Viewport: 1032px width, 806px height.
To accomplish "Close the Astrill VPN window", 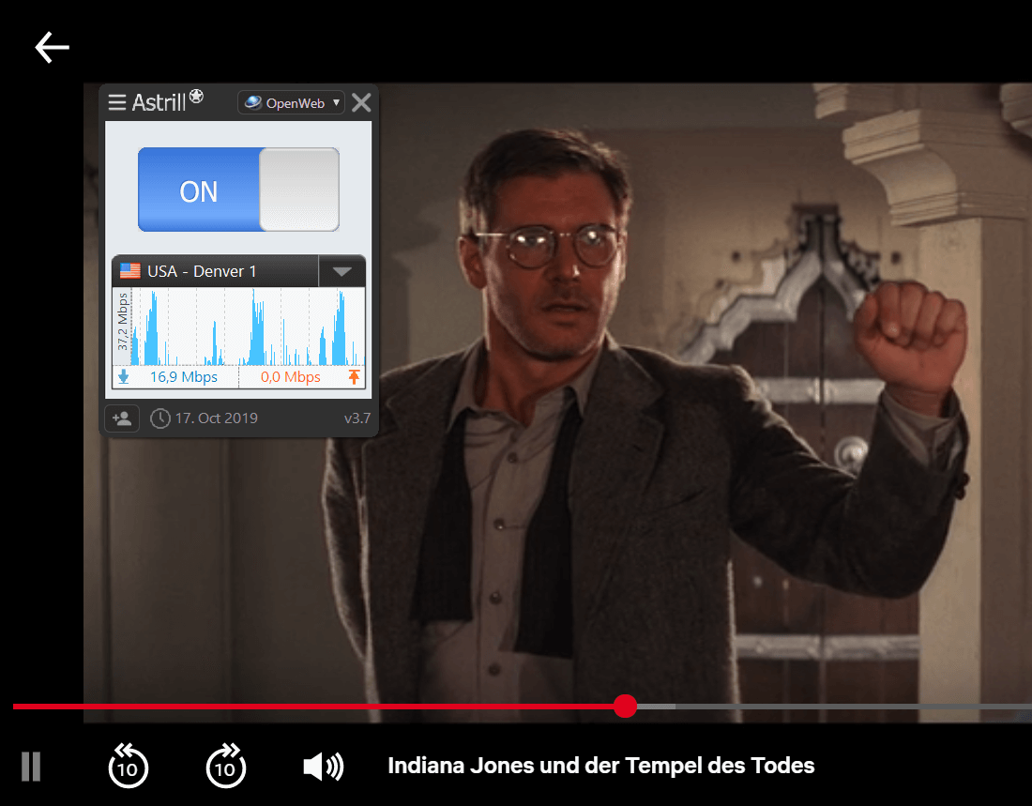I will point(361,102).
